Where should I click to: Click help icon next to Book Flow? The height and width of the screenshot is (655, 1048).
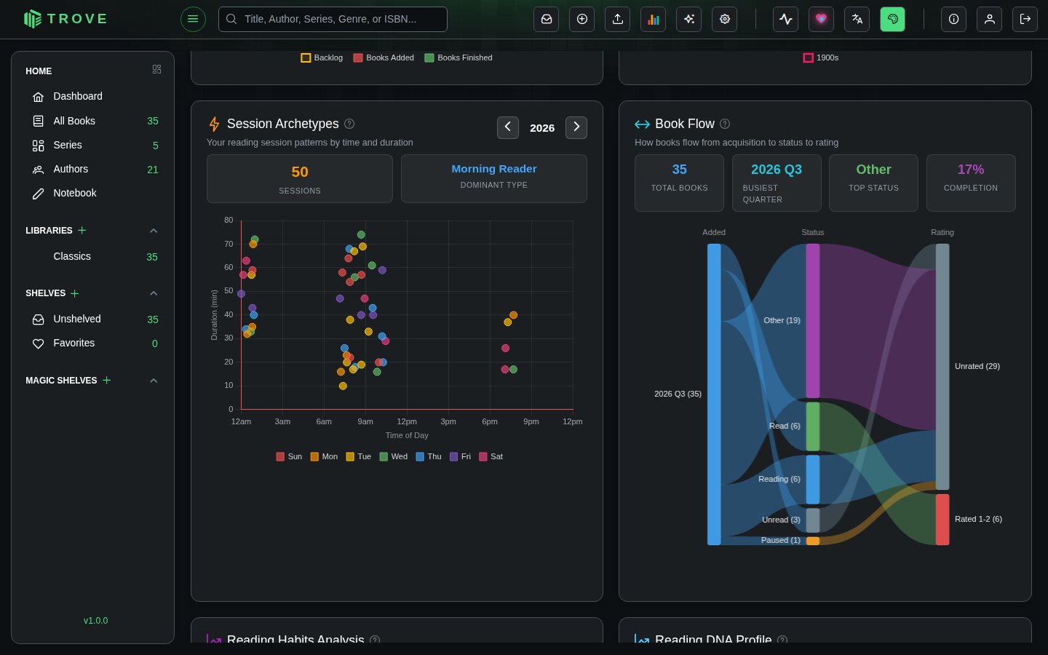(x=725, y=124)
